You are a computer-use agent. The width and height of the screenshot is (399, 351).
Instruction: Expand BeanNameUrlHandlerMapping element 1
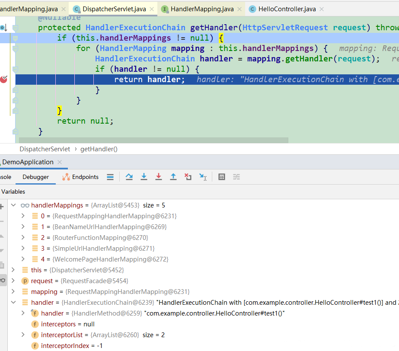click(23, 227)
